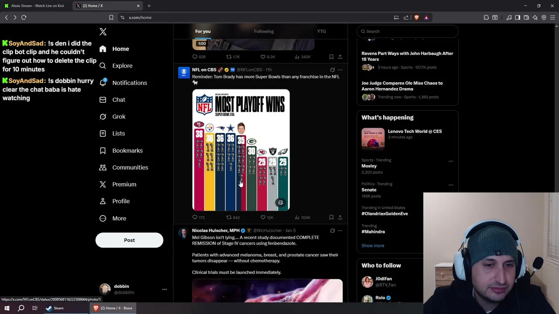
Task: Open Lists from the sidebar
Action: 112,133
